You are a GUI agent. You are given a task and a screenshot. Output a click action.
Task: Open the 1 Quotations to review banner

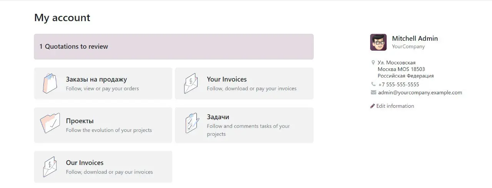click(x=174, y=46)
